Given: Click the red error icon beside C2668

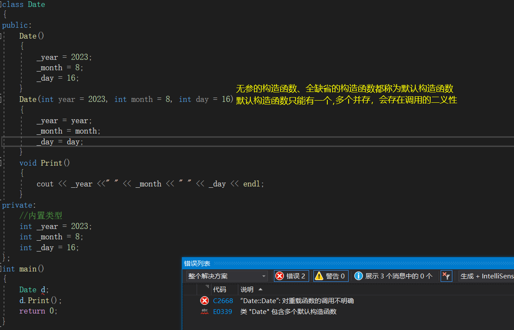Looking at the screenshot, I should point(204,301).
